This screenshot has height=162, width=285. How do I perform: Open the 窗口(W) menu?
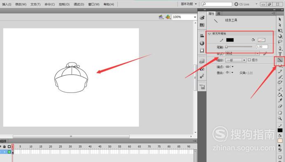pos(94,4)
